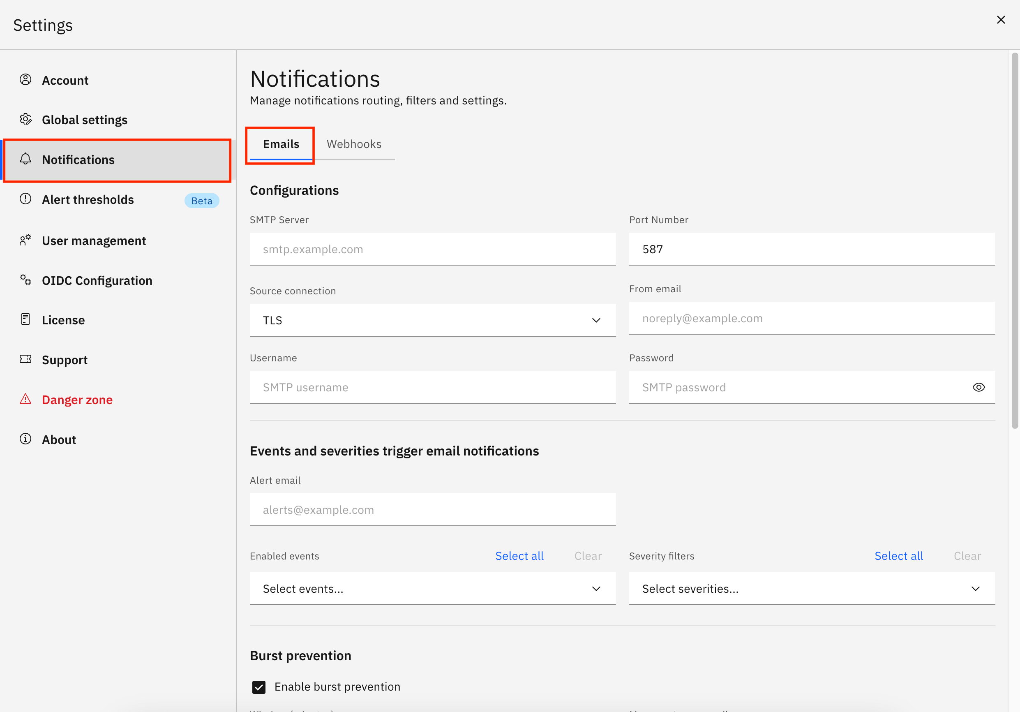Open the License section
Viewport: 1020px width, 712px height.
point(118,320)
